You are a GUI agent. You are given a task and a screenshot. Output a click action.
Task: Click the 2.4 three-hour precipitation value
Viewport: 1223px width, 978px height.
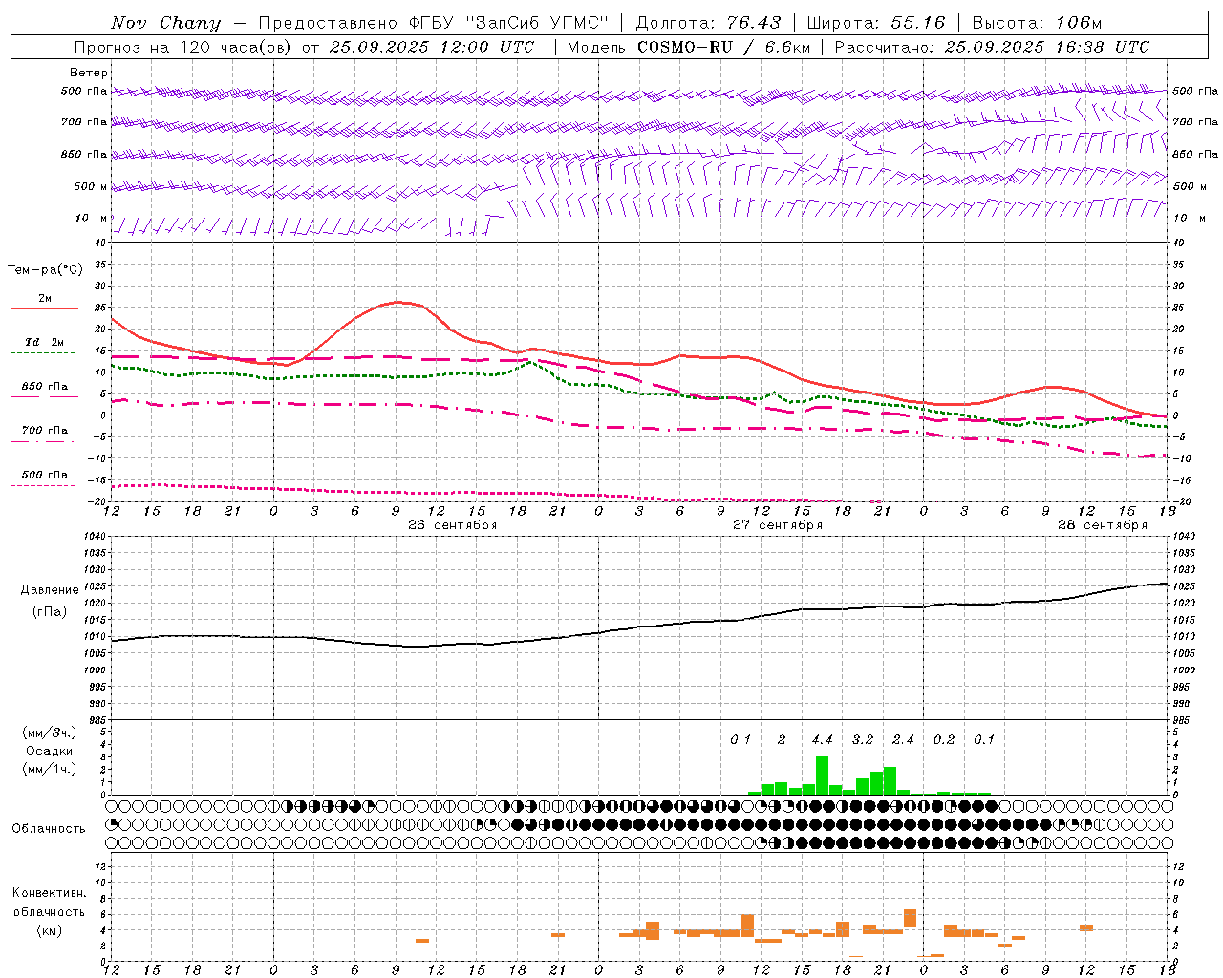(903, 740)
